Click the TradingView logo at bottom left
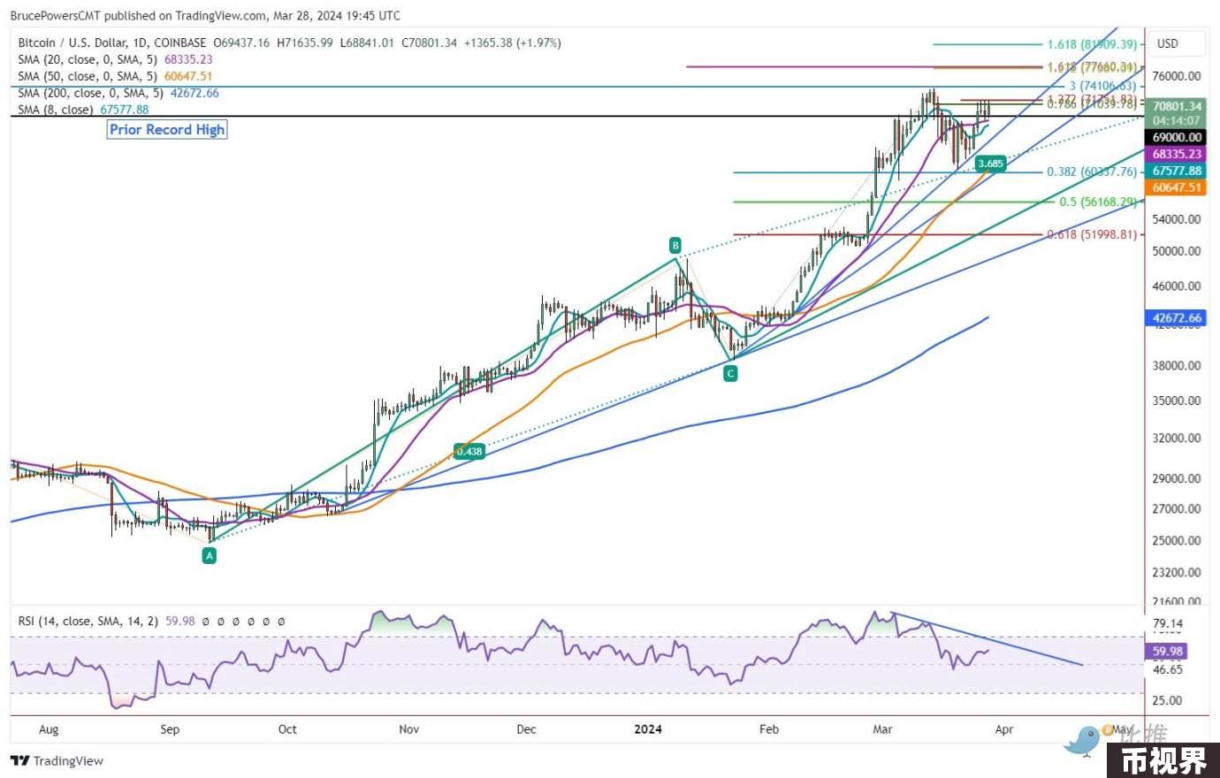The width and height of the screenshot is (1220, 778). [x=57, y=761]
